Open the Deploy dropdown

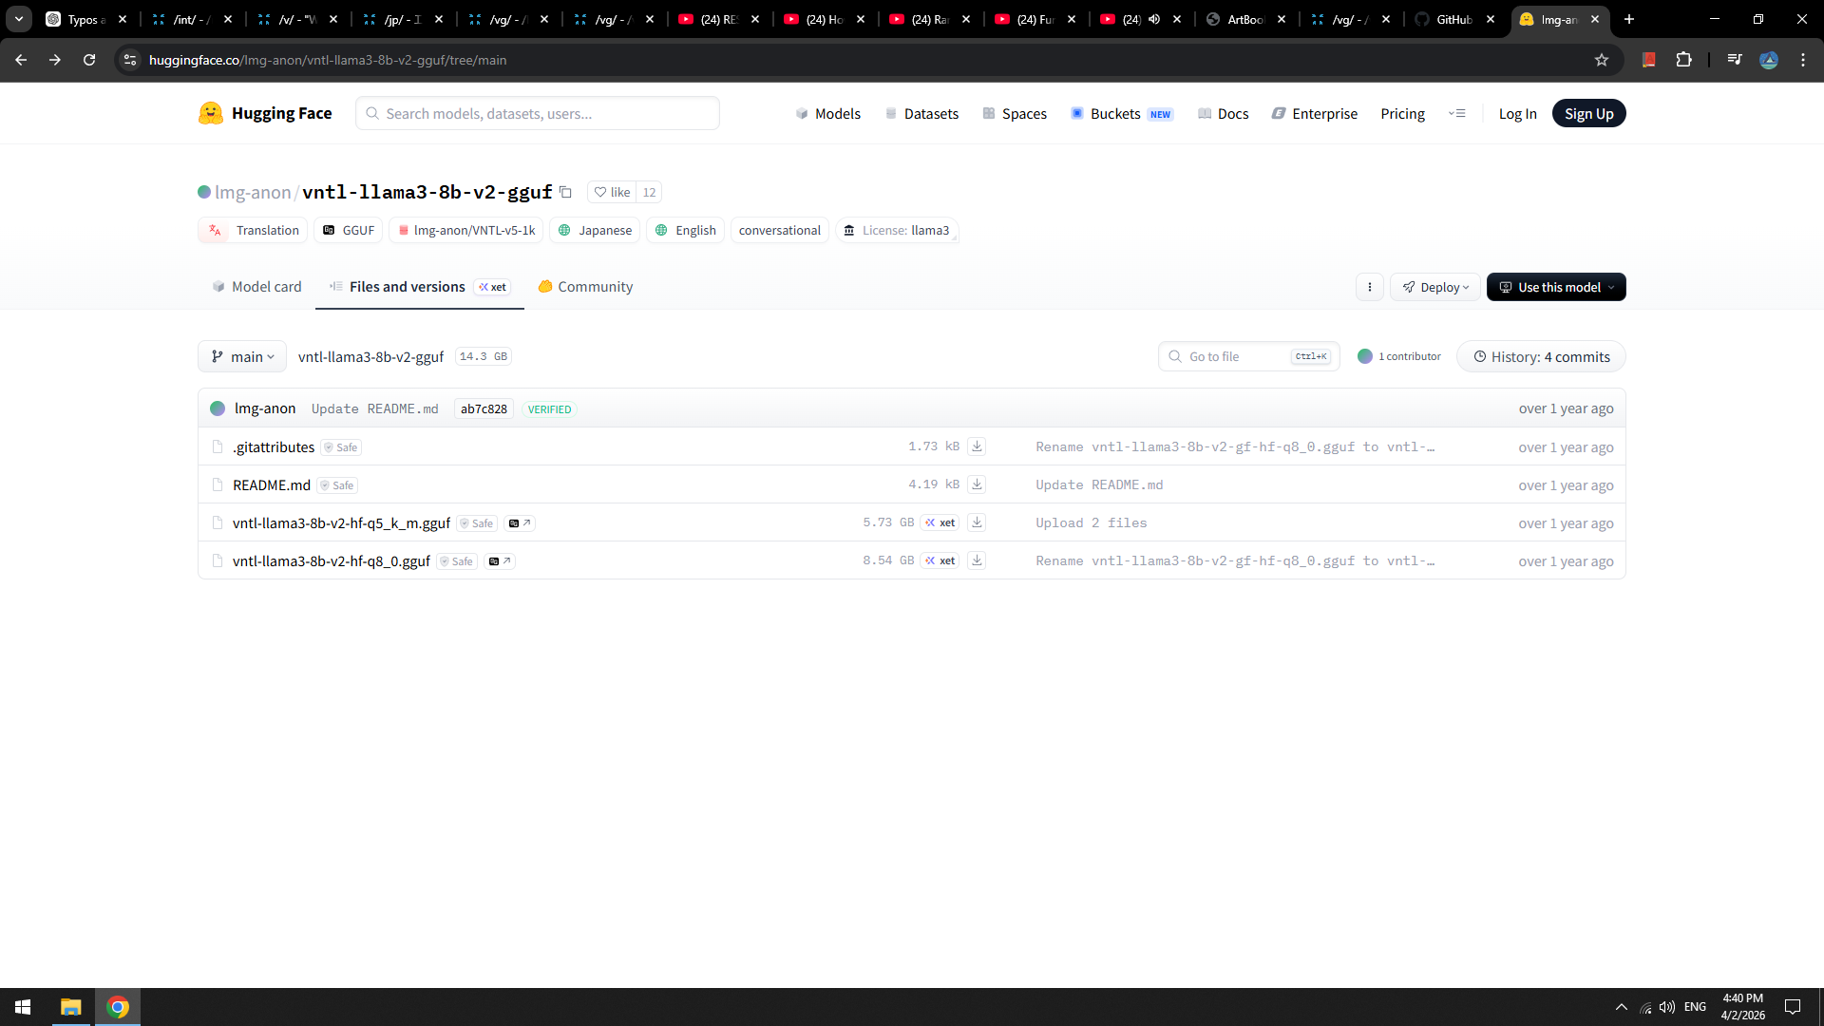tap(1435, 287)
